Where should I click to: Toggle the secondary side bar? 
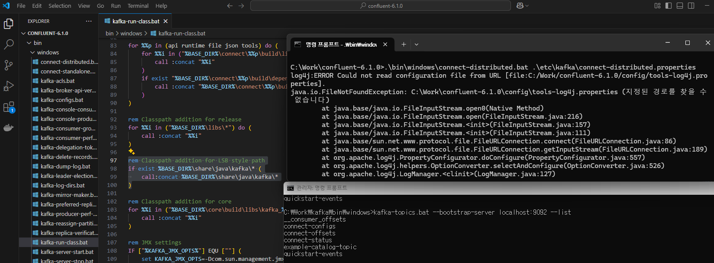(691, 6)
